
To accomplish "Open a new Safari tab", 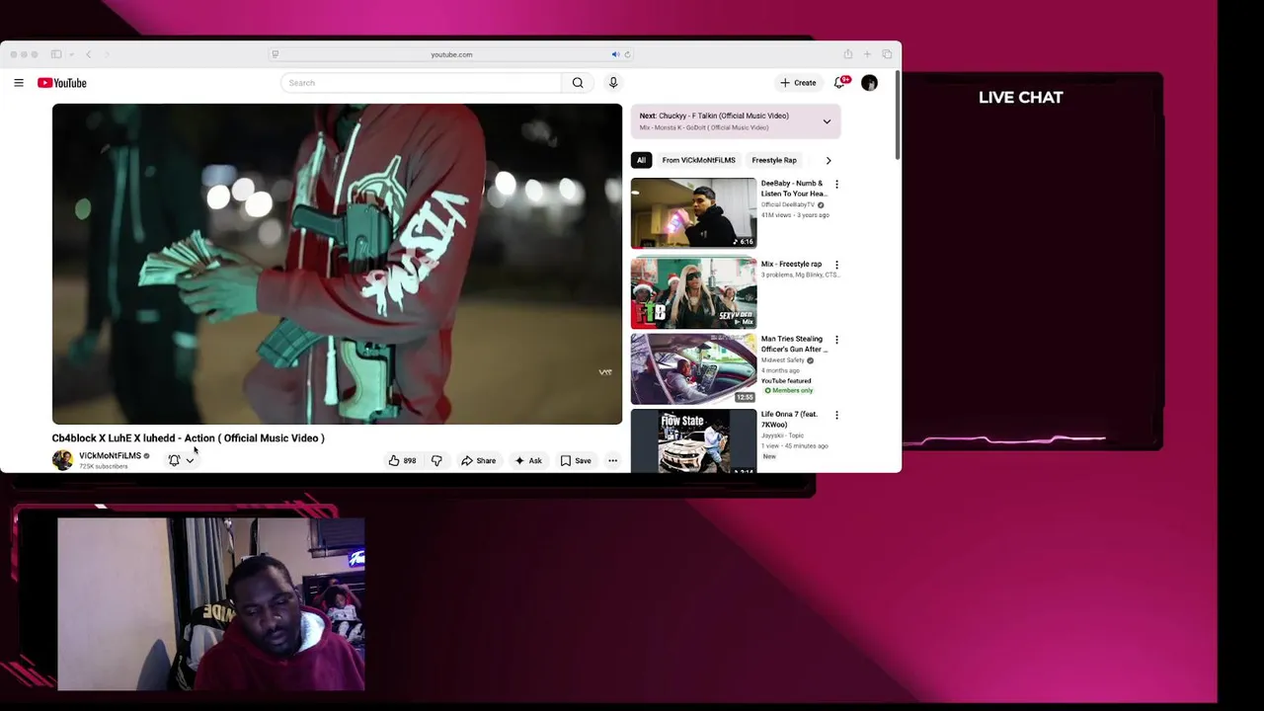I will [x=867, y=54].
